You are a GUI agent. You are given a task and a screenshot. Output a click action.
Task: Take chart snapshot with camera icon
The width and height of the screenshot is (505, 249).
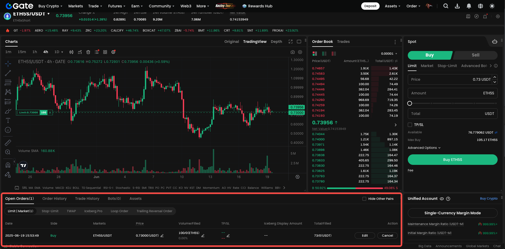pyautogui.click(x=292, y=52)
